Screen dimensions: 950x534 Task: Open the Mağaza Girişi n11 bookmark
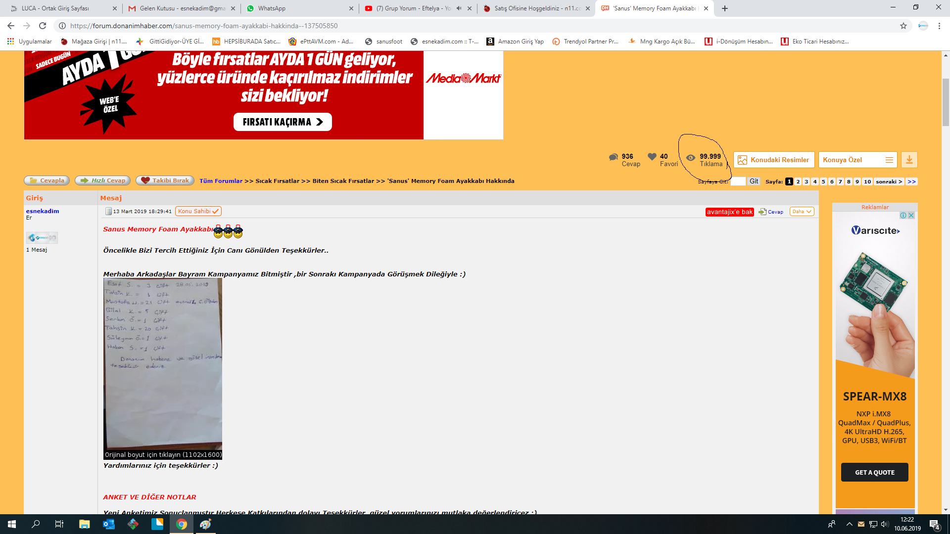[x=94, y=42]
